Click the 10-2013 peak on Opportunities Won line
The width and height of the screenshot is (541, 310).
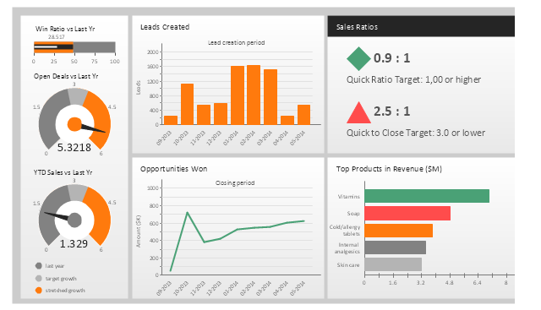(188, 212)
